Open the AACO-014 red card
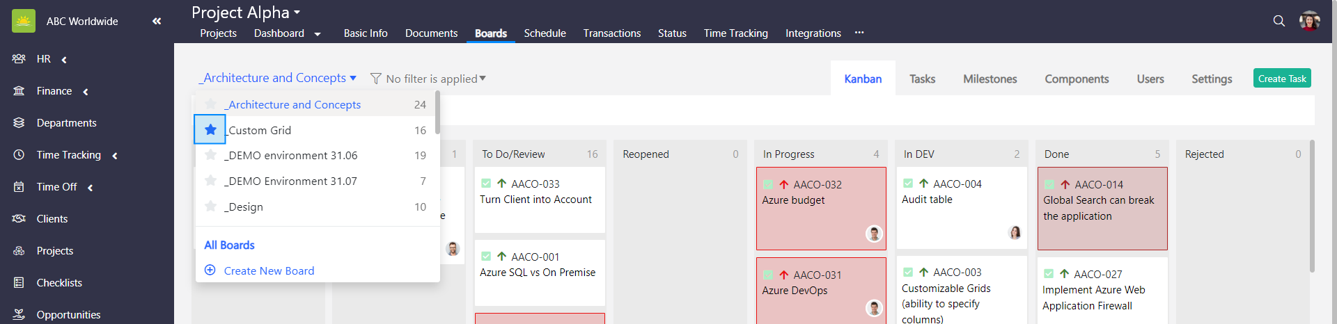The height and width of the screenshot is (324, 1337). (x=1102, y=208)
